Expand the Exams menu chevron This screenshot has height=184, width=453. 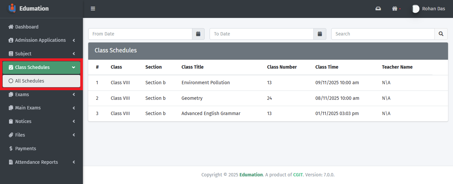[74, 94]
